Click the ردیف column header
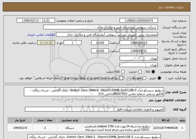The width and height of the screenshot is (196, 139). 182,120
